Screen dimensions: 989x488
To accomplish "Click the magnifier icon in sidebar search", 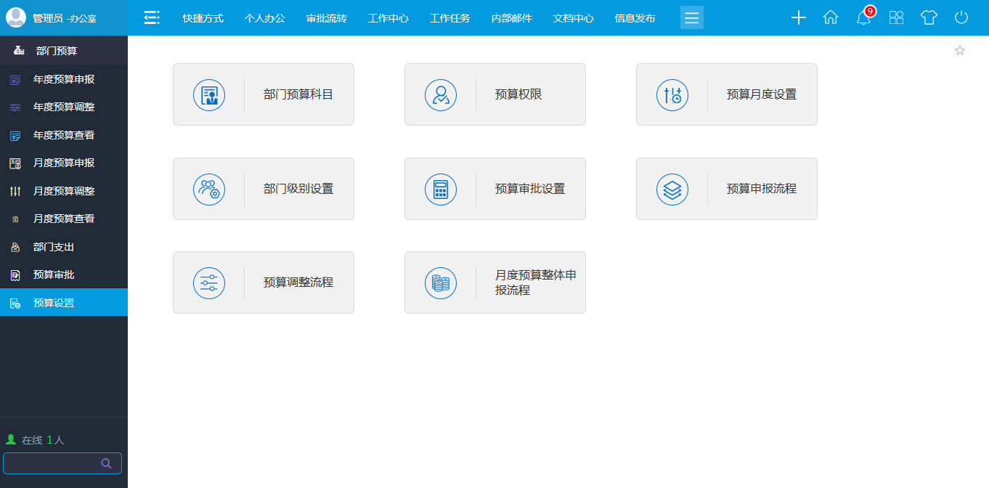I will point(106,463).
